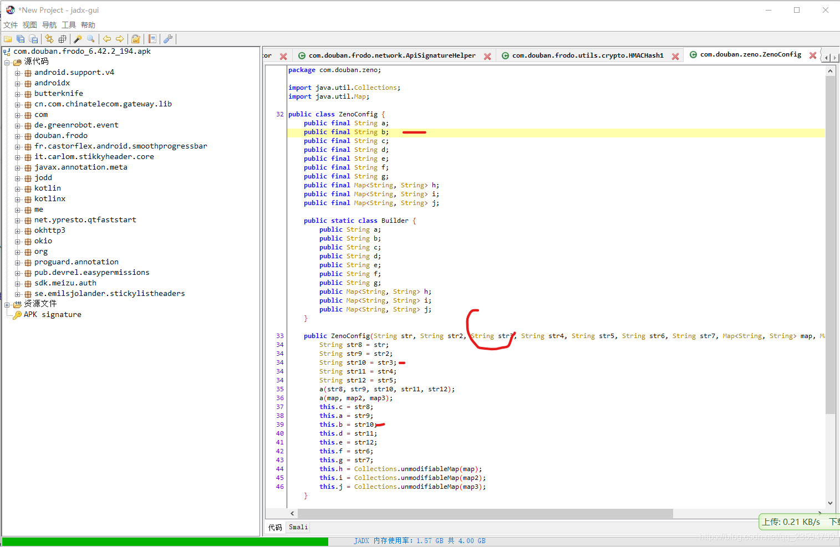Switch to the Smali view tab
This screenshot has height=547, width=840.
pyautogui.click(x=298, y=528)
